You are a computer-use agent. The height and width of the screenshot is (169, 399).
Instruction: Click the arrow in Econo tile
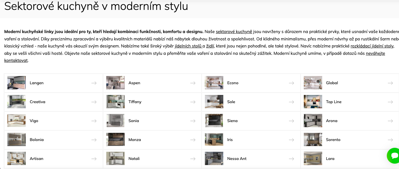pos(291,83)
